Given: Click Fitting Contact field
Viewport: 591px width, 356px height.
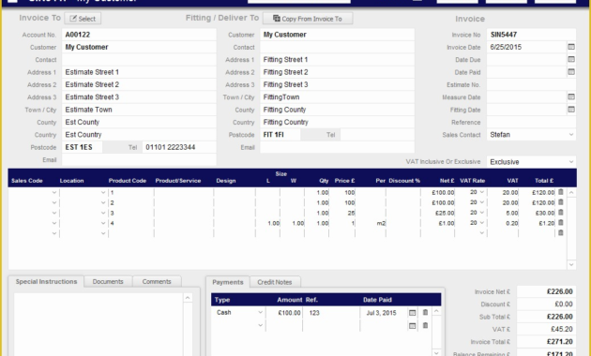Looking at the screenshot, I should point(337,47).
